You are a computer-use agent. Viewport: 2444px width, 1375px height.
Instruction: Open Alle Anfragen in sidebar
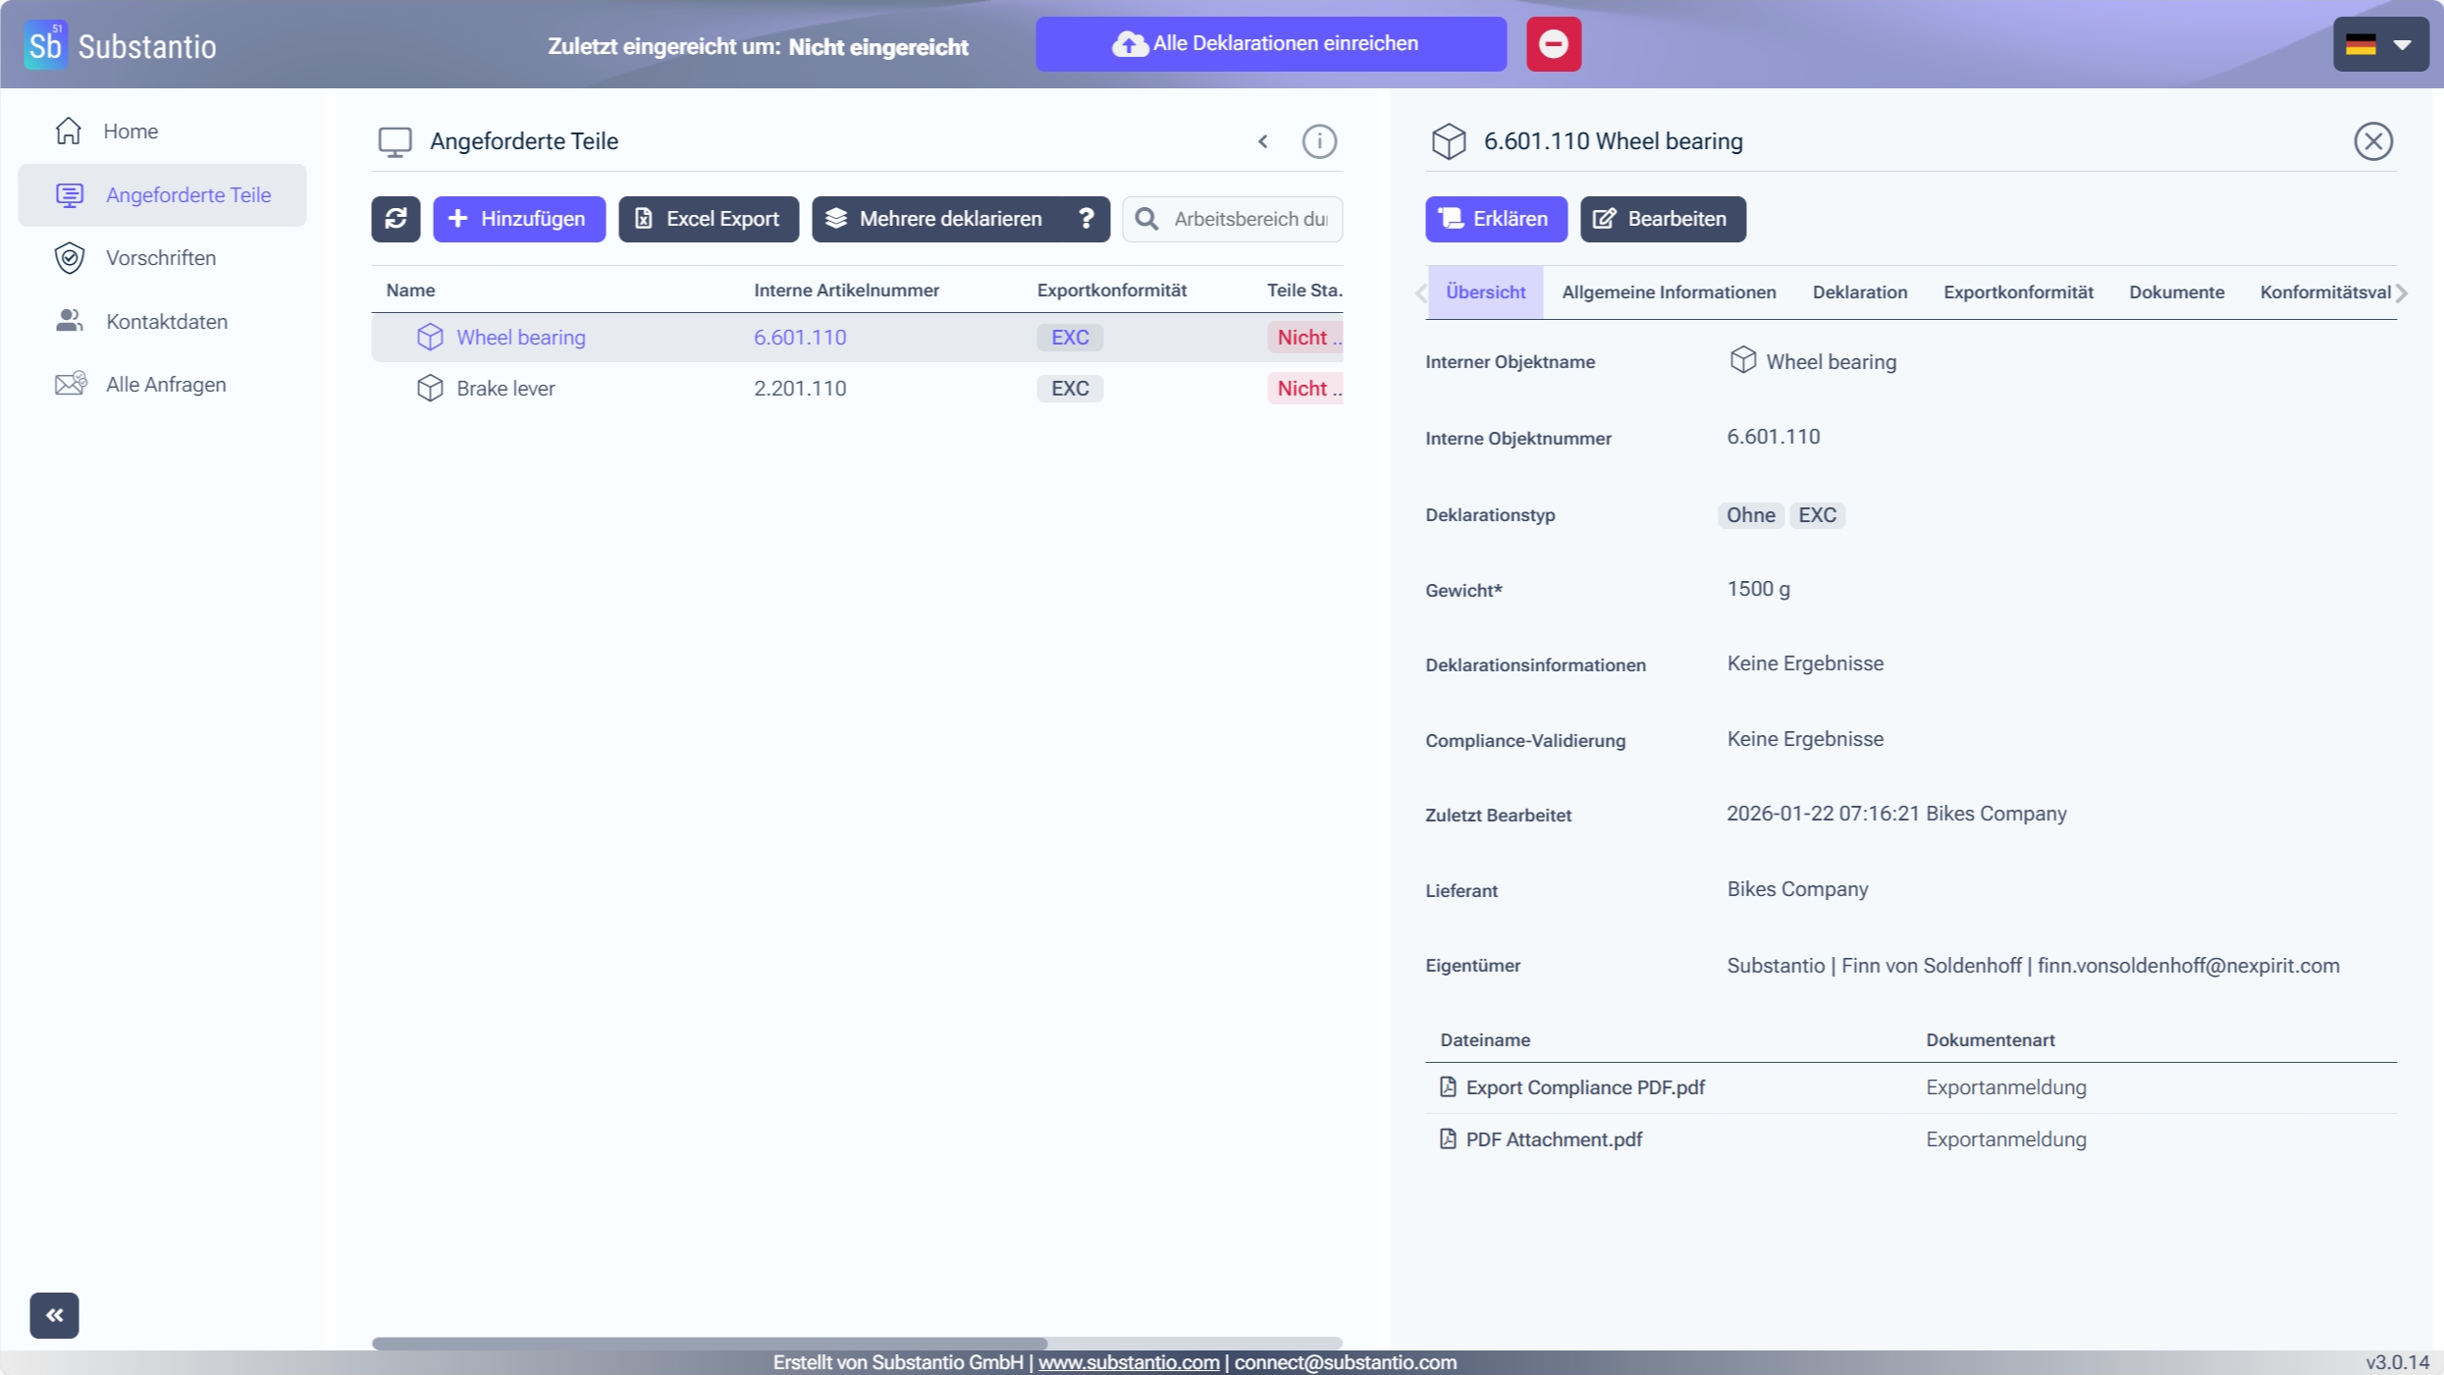165,385
